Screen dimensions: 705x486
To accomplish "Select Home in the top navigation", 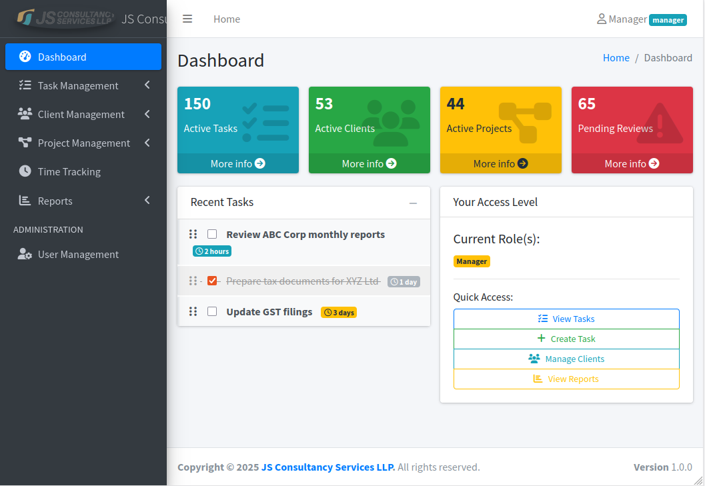I will click(x=227, y=19).
